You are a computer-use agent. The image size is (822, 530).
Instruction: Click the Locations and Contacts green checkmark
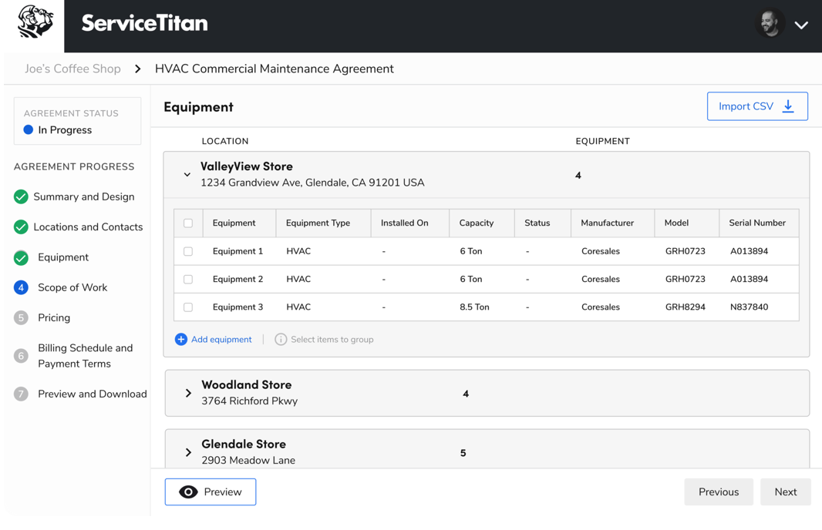click(21, 226)
